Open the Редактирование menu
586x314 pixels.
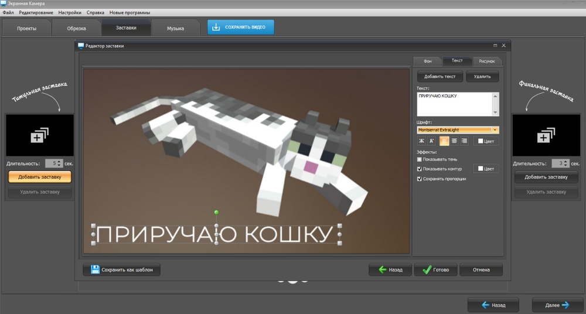[36, 12]
